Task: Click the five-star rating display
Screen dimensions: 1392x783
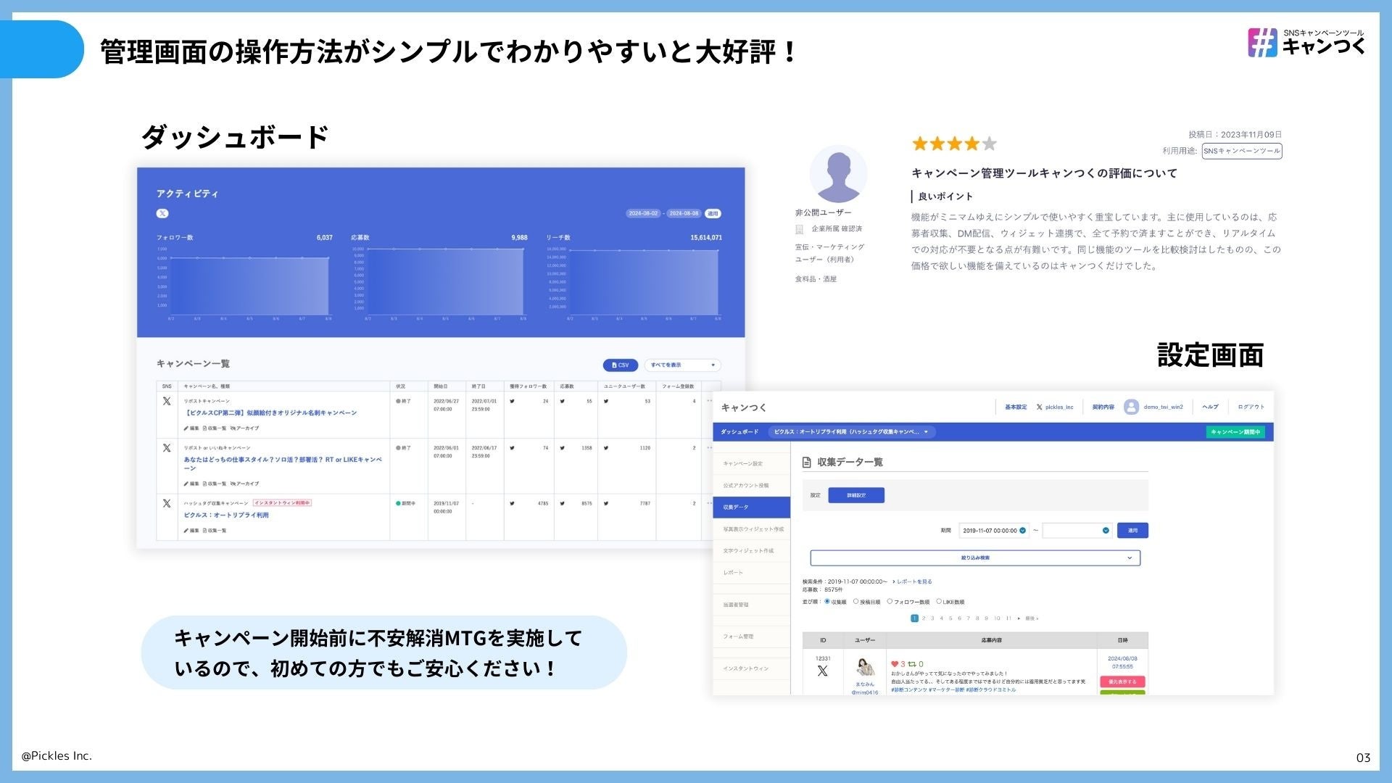Action: 954,144
